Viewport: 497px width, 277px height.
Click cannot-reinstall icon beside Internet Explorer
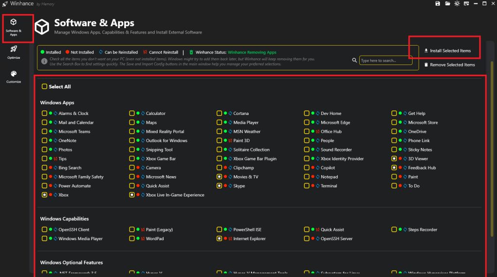(x=231, y=239)
